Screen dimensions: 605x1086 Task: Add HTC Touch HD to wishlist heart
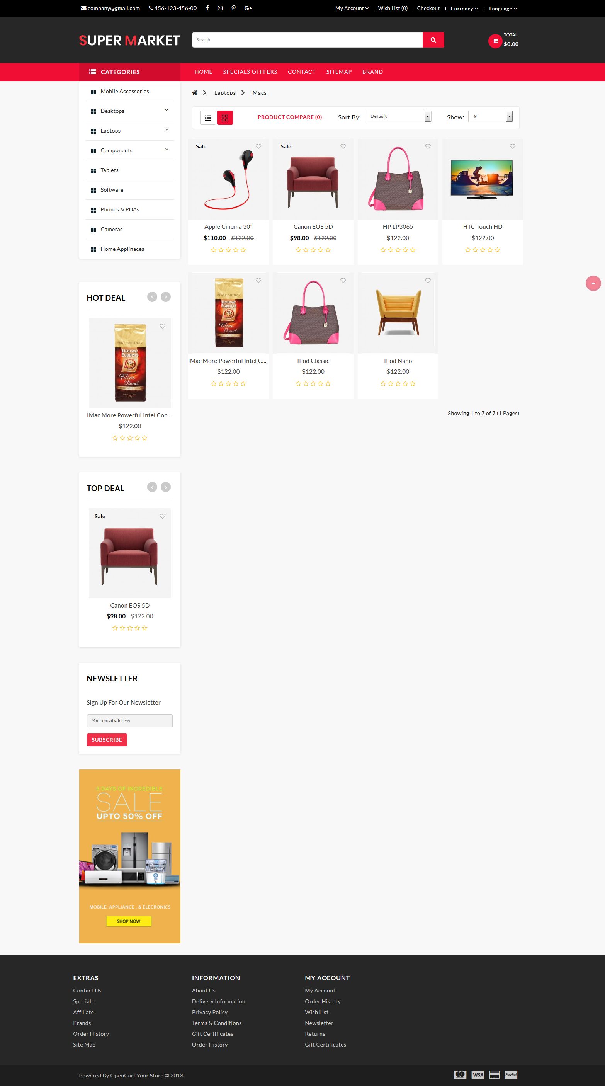(512, 146)
